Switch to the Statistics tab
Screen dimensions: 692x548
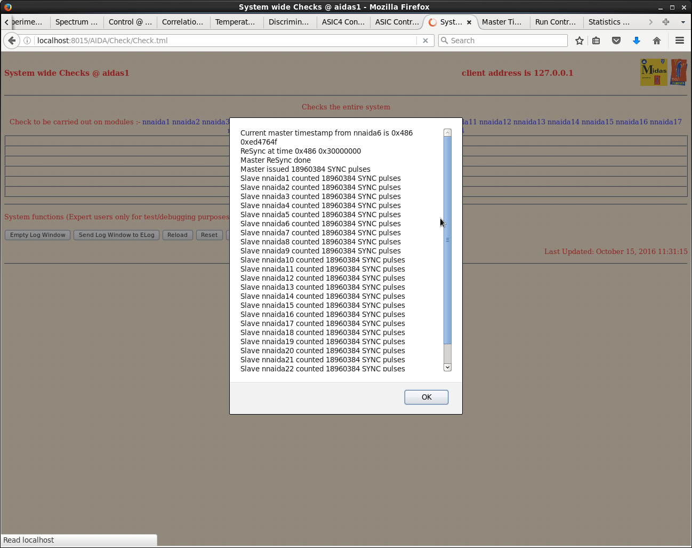[x=609, y=22]
